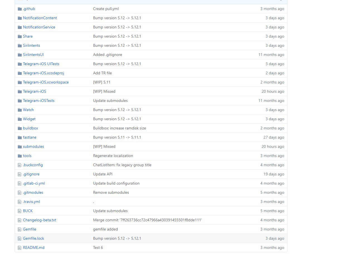This screenshot has height=255, width=340.
Task: Open the 'gemfile added' commit message
Action: (x=105, y=229)
